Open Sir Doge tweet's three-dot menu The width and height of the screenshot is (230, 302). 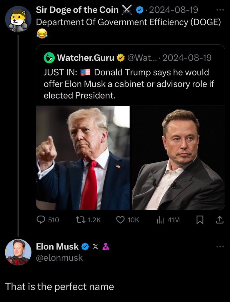point(220,10)
